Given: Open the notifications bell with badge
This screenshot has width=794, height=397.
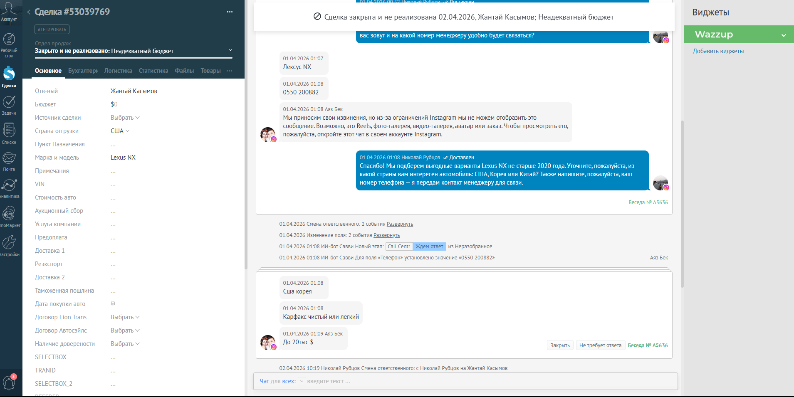Looking at the screenshot, I should 9,382.
